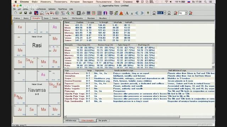This screenshot has width=227, height=127.
Task: Create a new chart with New icon
Action: click(x=16, y=13)
